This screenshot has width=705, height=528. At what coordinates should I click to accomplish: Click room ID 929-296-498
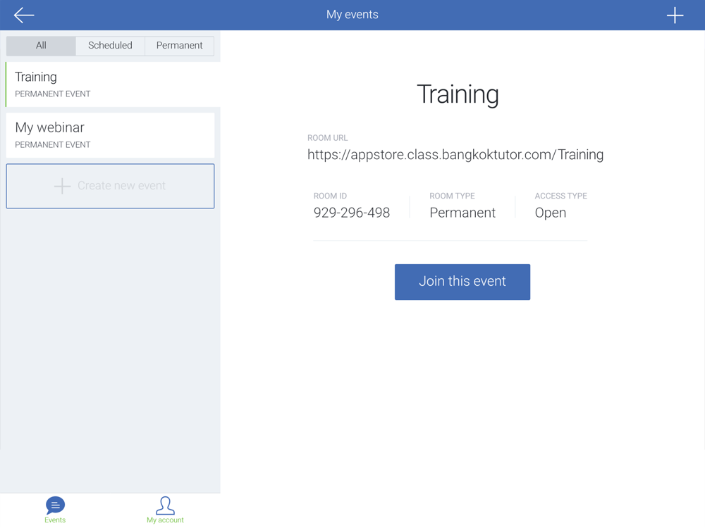coord(352,213)
